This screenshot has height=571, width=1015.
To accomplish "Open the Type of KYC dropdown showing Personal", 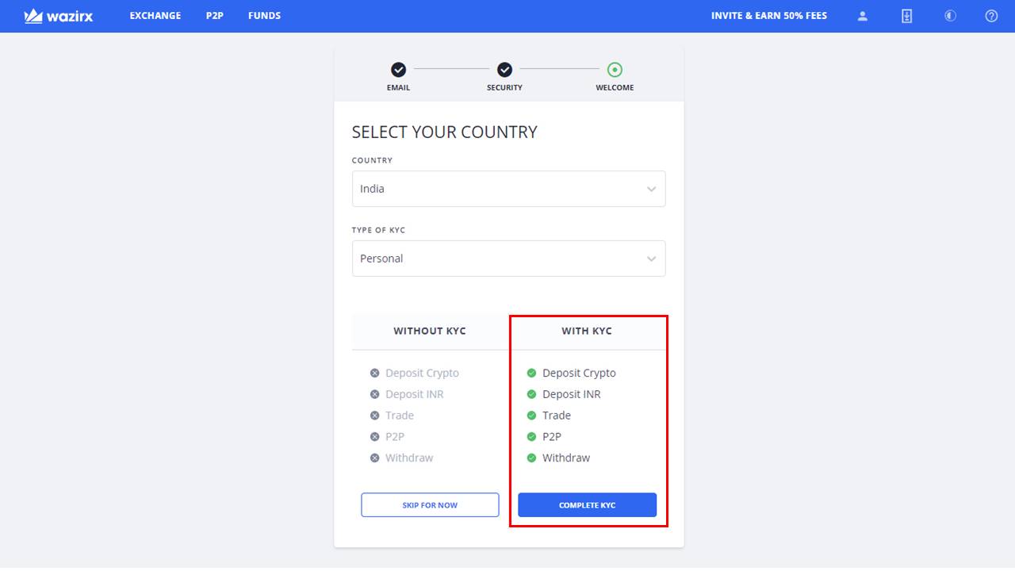I will [508, 259].
